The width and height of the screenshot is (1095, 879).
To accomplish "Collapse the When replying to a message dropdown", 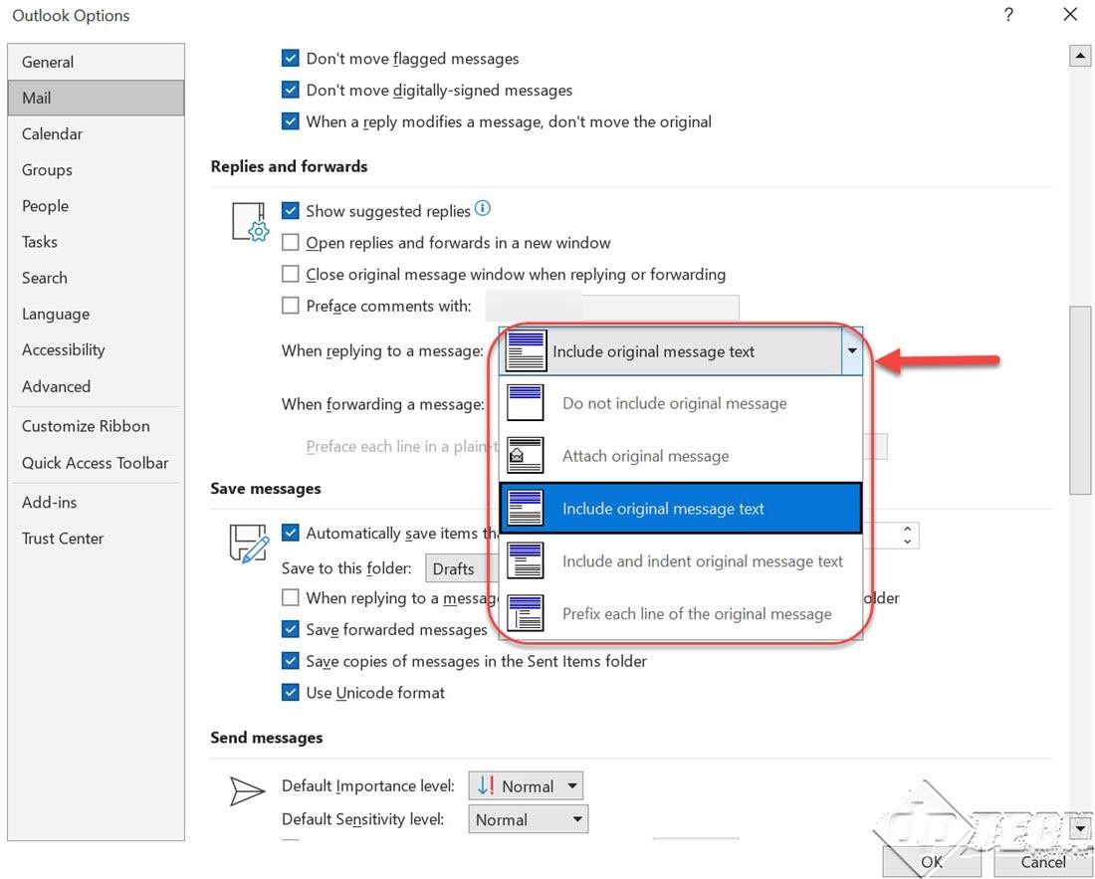I will [x=852, y=350].
